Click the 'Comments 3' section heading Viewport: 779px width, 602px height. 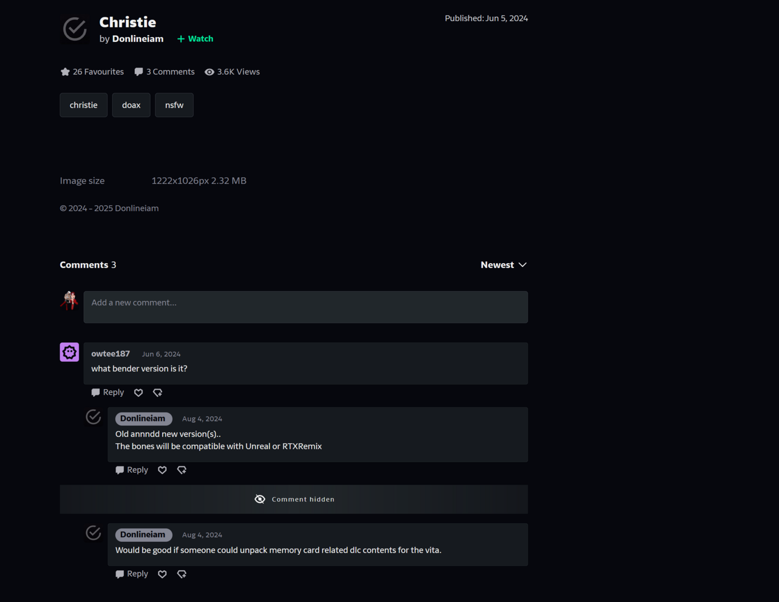click(88, 265)
